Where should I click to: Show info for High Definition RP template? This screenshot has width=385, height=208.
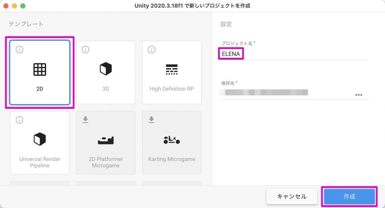[151, 49]
